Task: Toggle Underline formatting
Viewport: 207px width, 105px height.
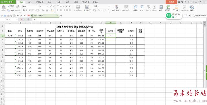Action: [30, 10]
